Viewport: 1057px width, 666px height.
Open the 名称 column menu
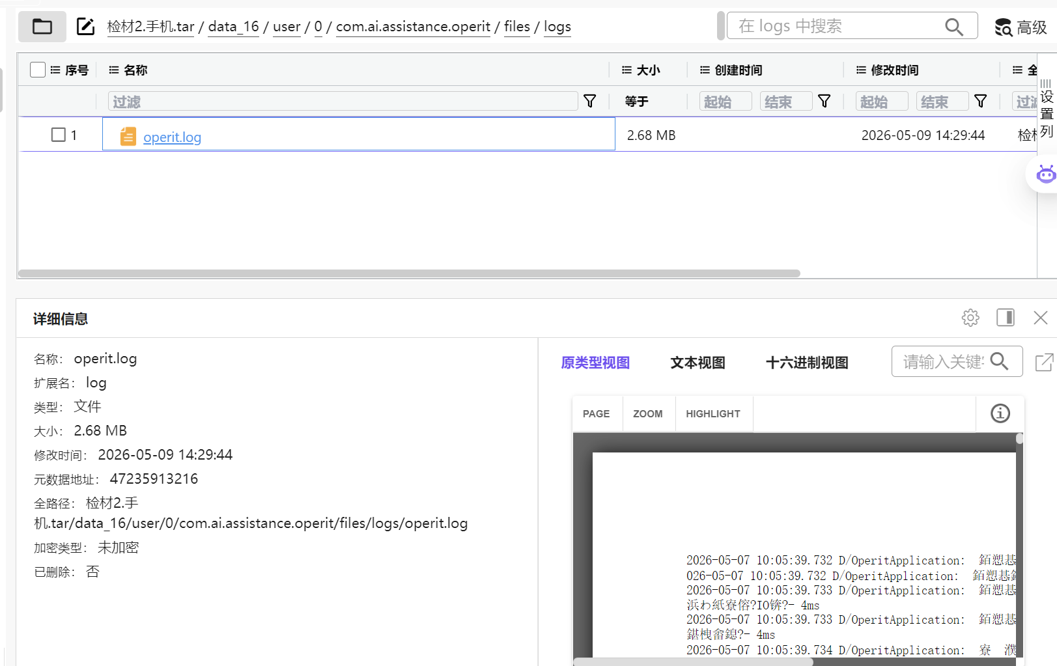pos(114,70)
